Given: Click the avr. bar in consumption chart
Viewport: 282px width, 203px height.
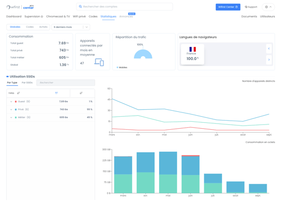Looking at the screenshot, I should pyautogui.click(x=145, y=172).
